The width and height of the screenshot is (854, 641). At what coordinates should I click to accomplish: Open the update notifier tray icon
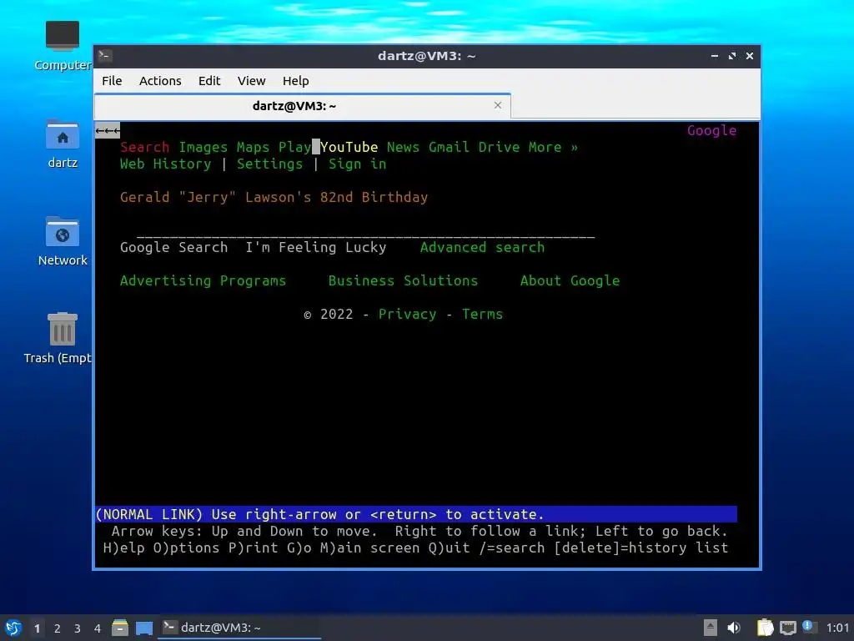pos(808,627)
